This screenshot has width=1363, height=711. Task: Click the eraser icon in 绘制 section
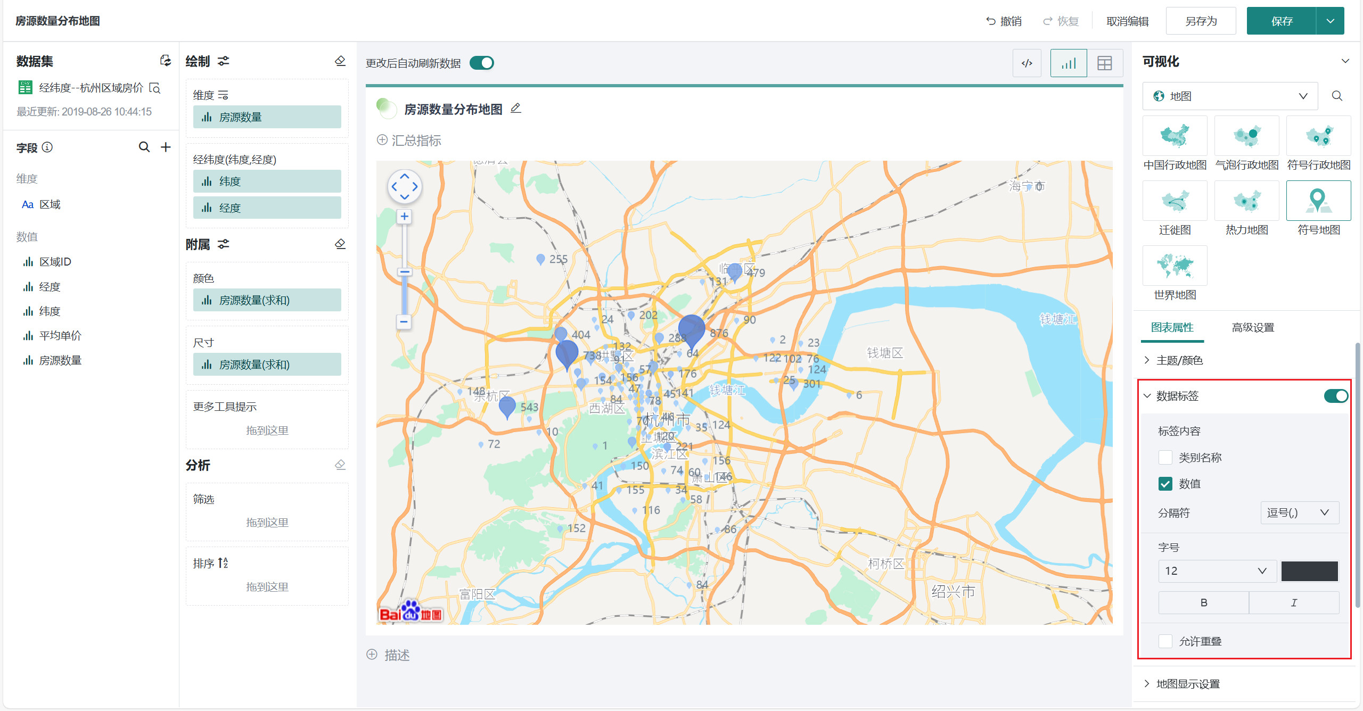tap(340, 61)
